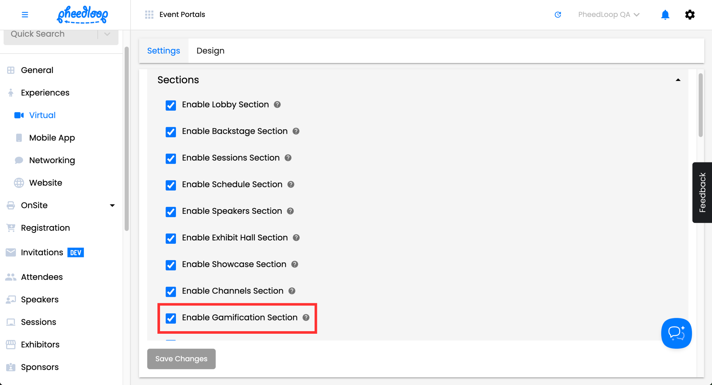
Task: Open the settings gear icon
Action: 690,15
